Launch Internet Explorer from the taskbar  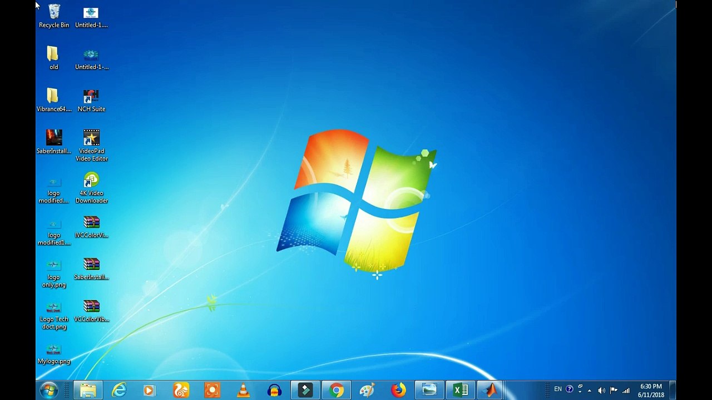[119, 391]
